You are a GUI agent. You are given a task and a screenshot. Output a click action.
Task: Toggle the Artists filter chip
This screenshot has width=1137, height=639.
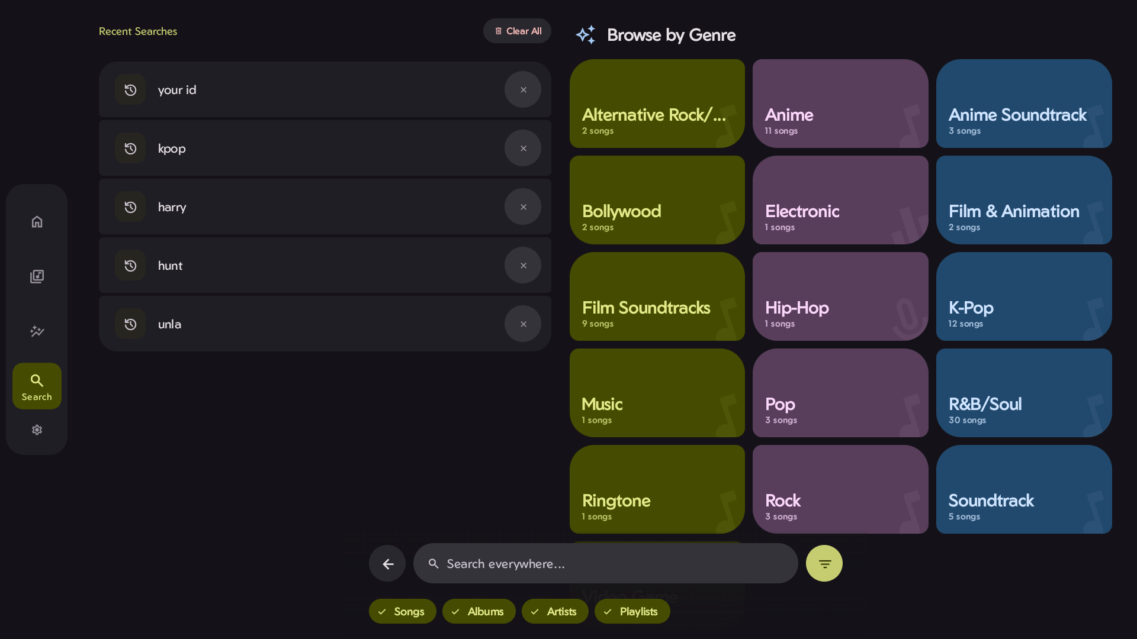click(555, 611)
